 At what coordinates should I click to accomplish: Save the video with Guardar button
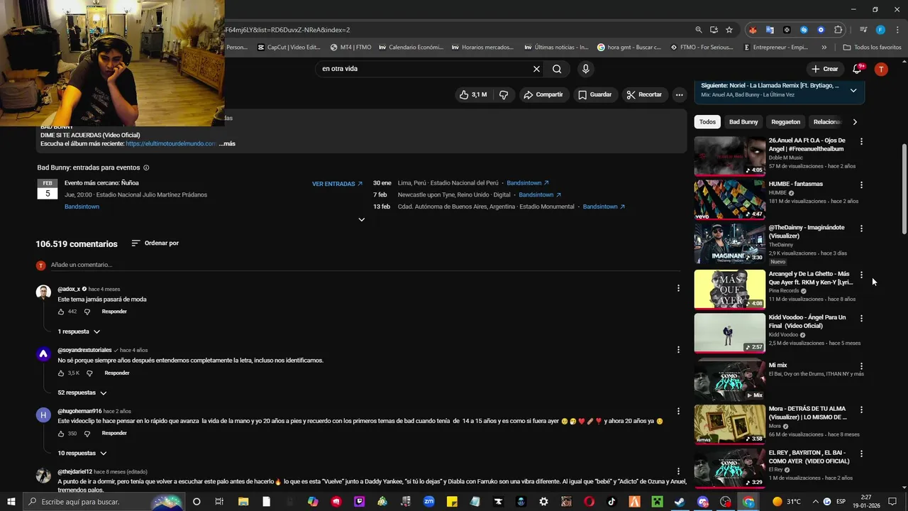point(594,94)
